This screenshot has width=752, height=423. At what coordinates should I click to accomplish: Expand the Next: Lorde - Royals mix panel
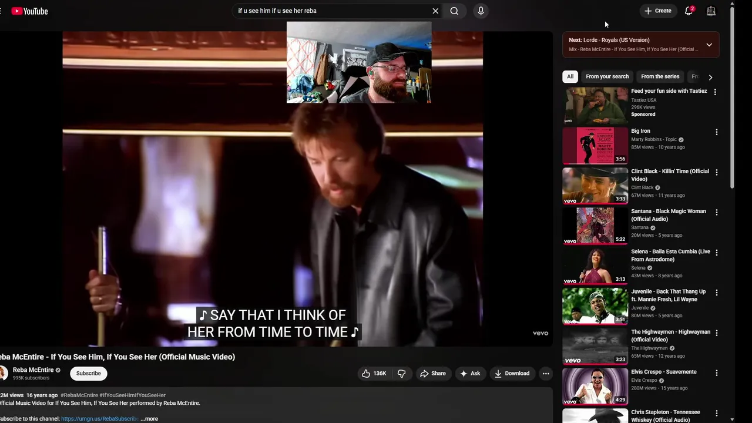(x=709, y=45)
